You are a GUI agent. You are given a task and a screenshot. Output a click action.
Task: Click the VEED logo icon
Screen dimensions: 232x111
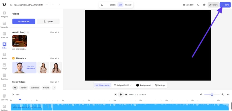click(4, 5)
